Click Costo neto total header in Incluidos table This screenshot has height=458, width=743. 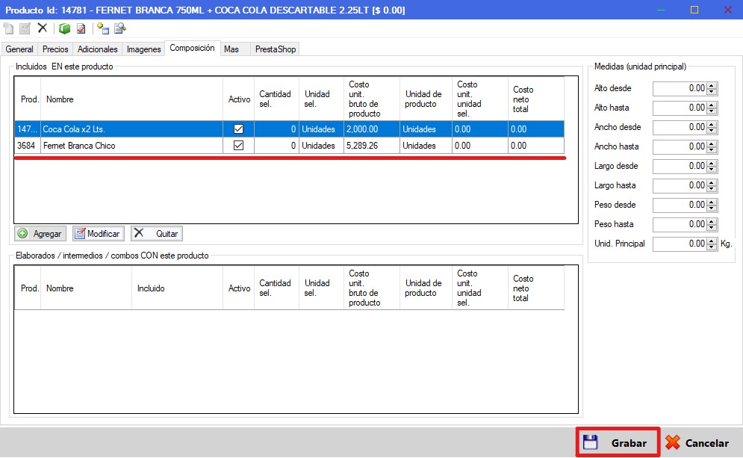coord(536,99)
